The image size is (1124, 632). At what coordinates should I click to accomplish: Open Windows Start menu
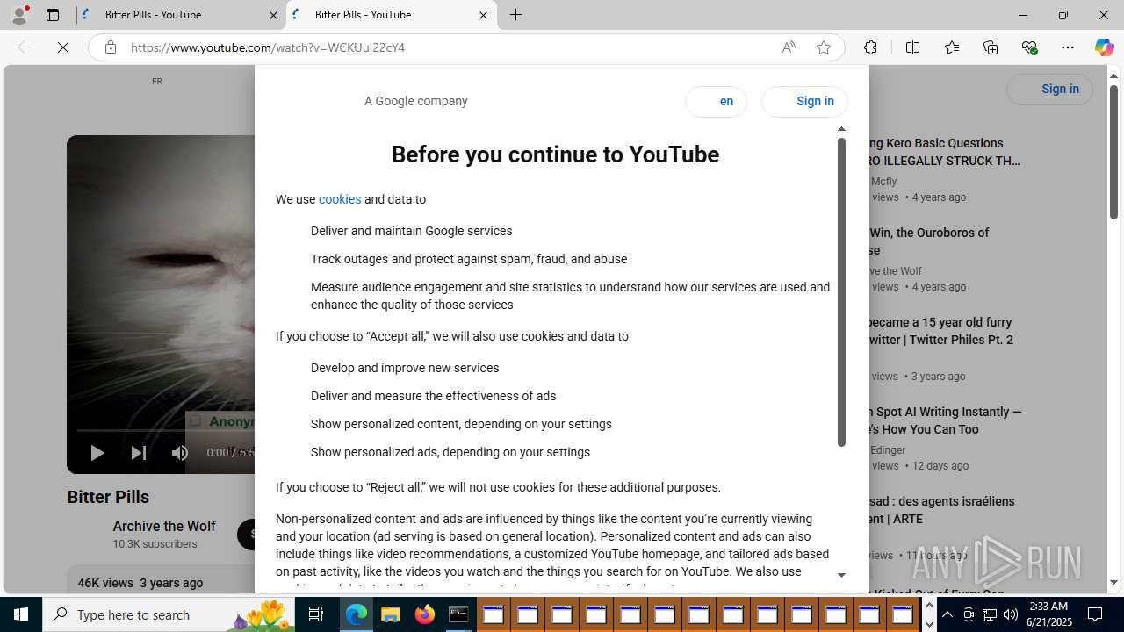coord(21,614)
